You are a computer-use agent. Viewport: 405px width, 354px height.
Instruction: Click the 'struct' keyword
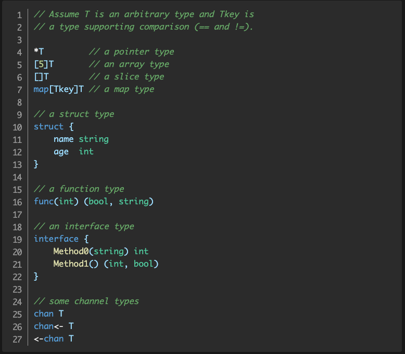[48, 127]
